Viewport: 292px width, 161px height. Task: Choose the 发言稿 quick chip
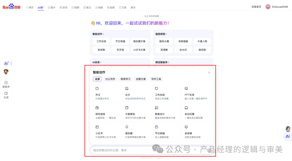101,50
